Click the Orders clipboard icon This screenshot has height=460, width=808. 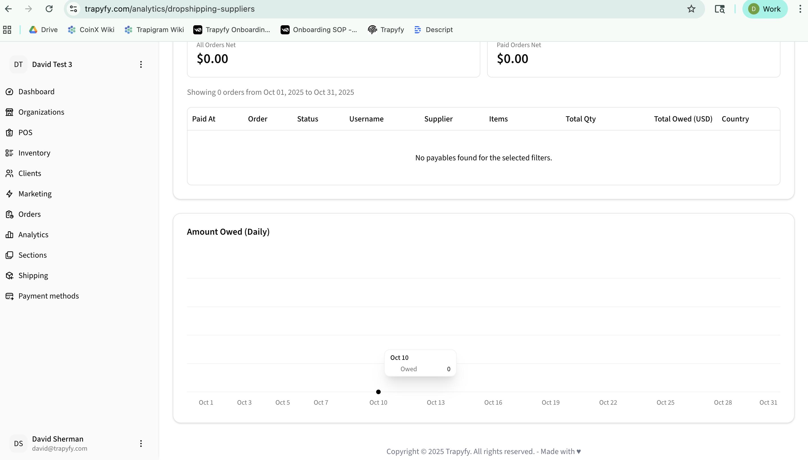tap(9, 214)
